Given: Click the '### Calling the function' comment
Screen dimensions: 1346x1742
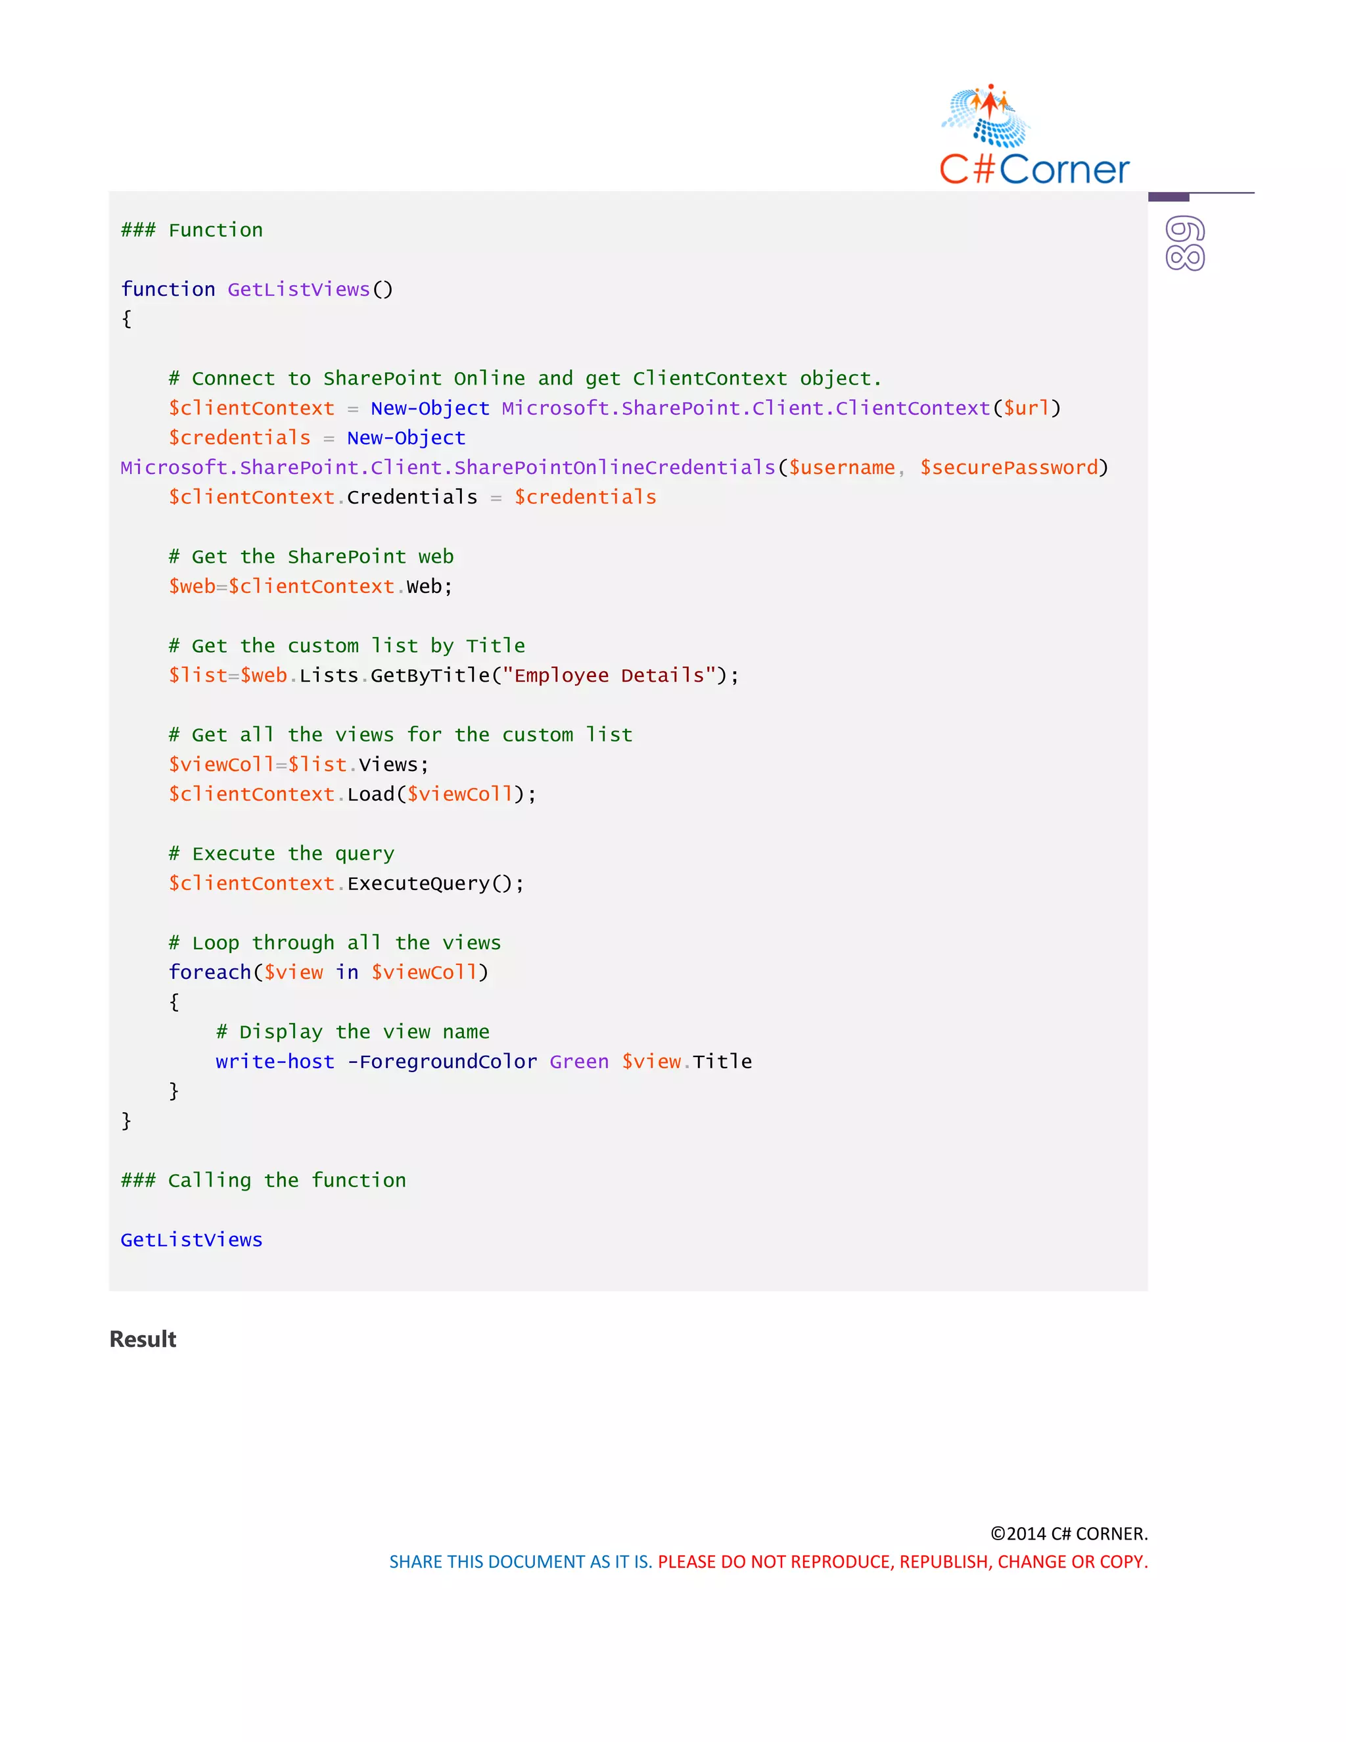Looking at the screenshot, I should coord(263,1181).
